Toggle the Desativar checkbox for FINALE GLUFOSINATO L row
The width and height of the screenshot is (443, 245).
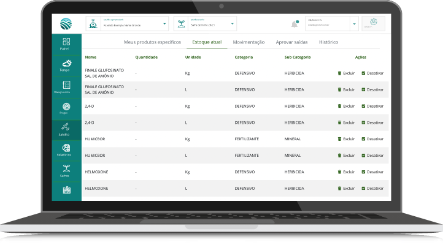(363, 89)
